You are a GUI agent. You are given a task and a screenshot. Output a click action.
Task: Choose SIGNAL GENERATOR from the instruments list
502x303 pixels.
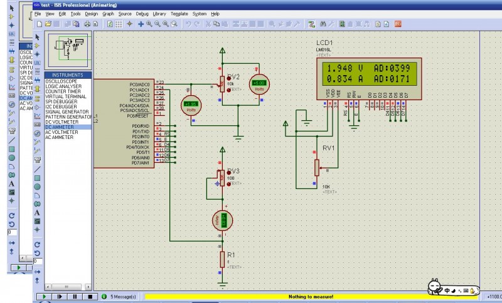68,112
